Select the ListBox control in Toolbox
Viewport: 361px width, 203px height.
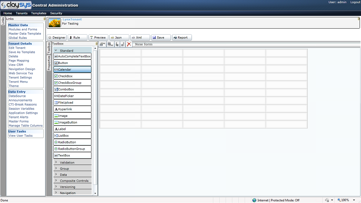[72, 136]
